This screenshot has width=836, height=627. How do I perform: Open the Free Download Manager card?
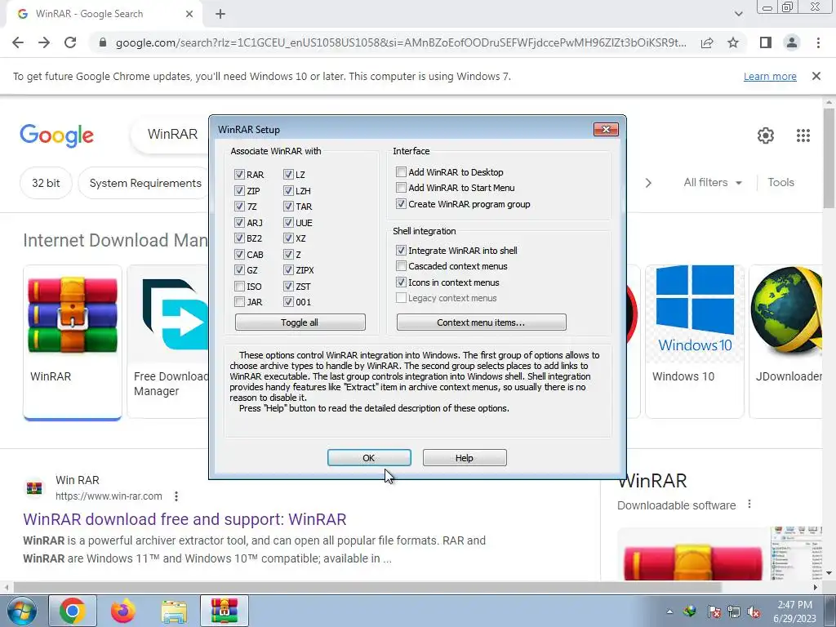click(168, 341)
